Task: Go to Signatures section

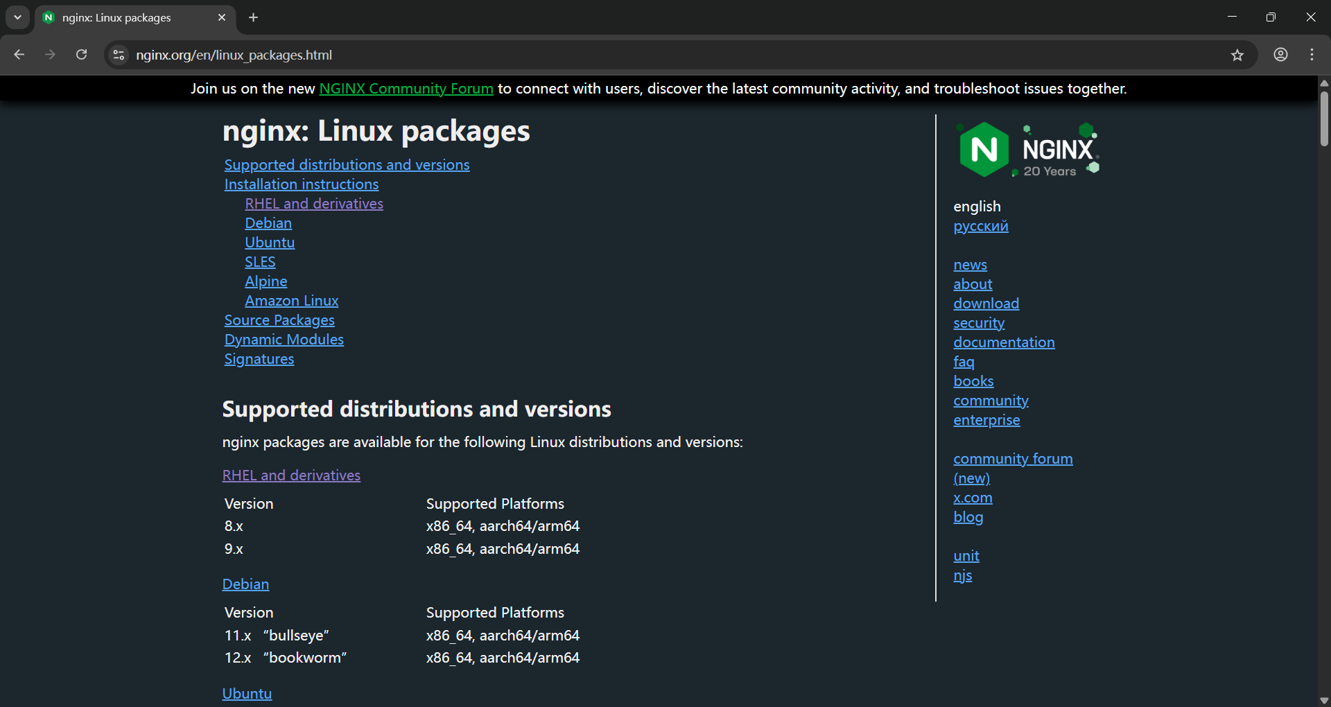Action: click(259, 359)
